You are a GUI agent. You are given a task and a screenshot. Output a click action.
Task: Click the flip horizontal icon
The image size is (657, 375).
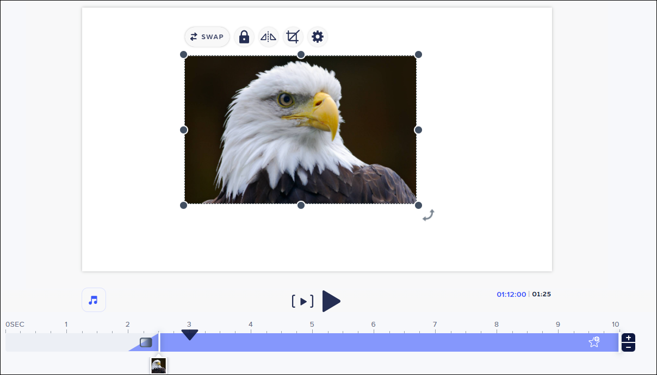point(268,37)
